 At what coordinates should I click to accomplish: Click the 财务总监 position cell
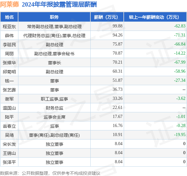[54, 108]
